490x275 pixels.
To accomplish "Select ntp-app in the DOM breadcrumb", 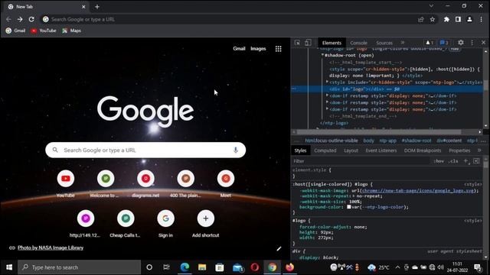I will coord(388,141).
